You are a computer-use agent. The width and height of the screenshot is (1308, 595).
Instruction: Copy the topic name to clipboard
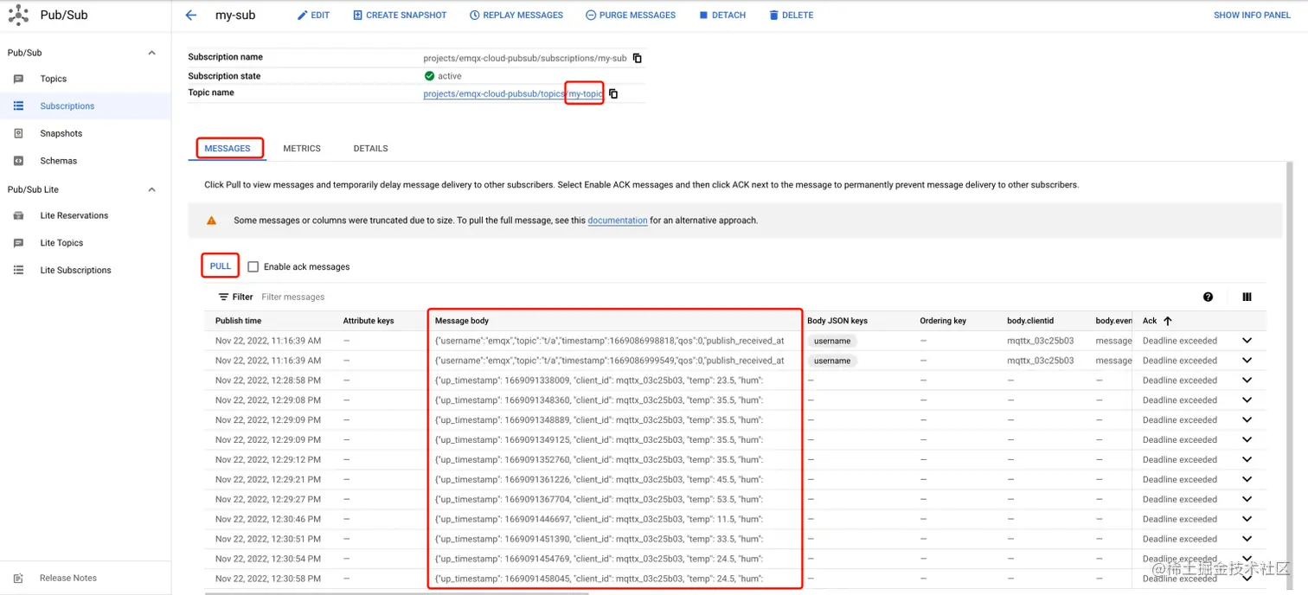[613, 93]
